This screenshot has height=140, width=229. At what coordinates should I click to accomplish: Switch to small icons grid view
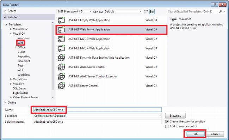tap(146, 12)
